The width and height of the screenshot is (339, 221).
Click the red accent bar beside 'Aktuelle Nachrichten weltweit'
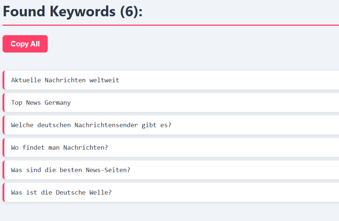pyautogui.click(x=4, y=80)
